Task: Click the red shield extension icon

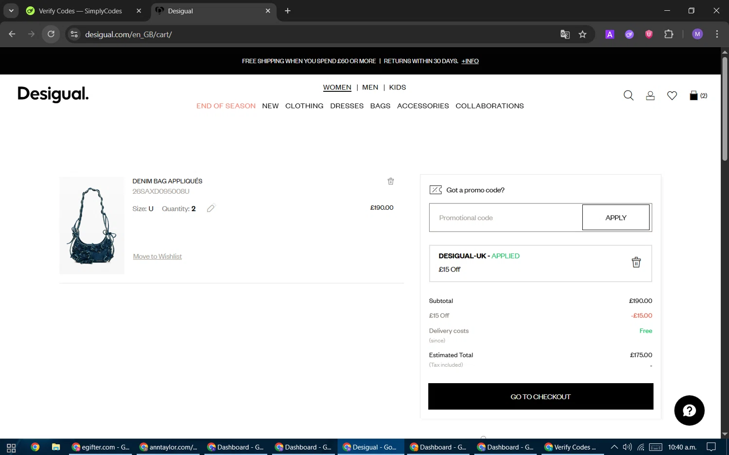Action: 649,34
